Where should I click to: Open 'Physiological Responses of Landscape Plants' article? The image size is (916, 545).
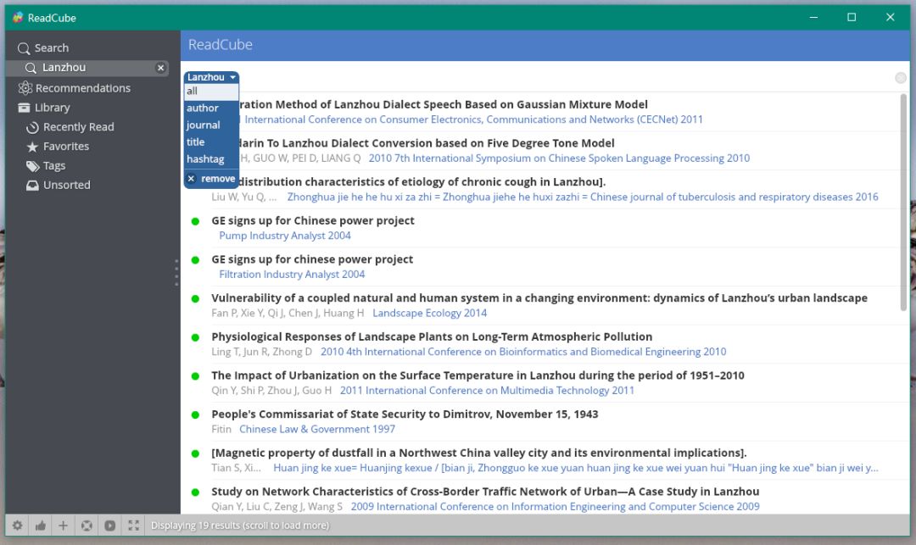pos(432,336)
